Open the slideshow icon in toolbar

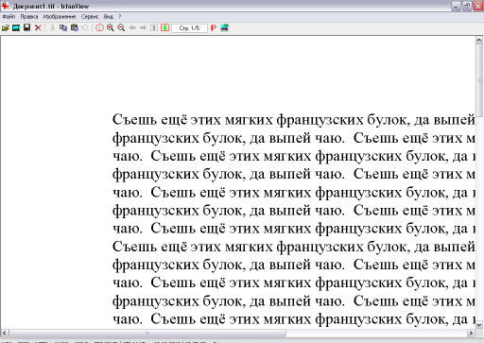(16, 28)
